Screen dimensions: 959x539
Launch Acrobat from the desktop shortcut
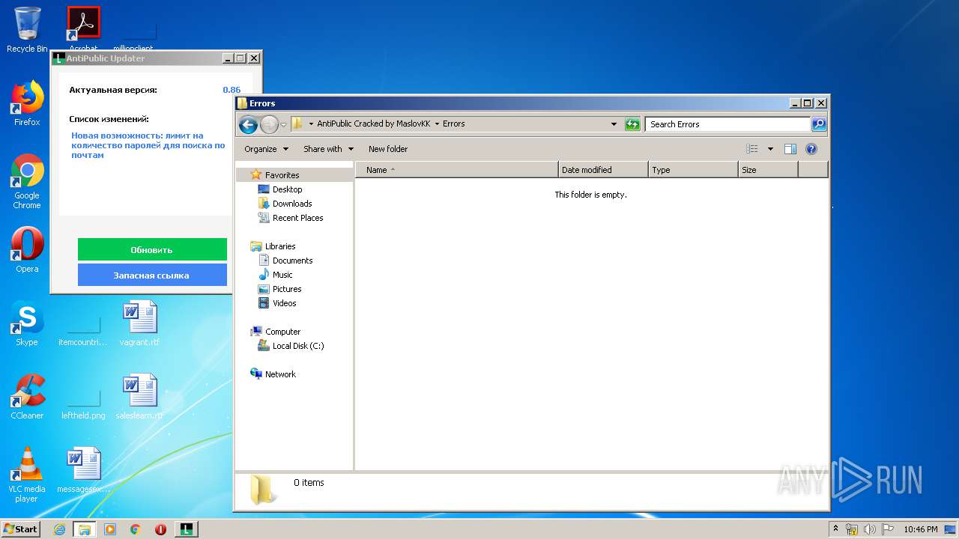pyautogui.click(x=83, y=28)
